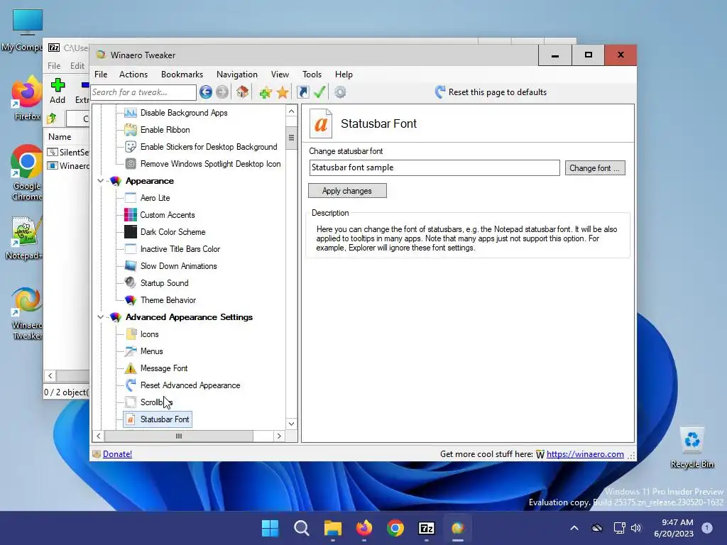Image resolution: width=727 pixels, height=545 pixels.
Task: Open the File menu in Winaero Tweaker
Action: 101,74
